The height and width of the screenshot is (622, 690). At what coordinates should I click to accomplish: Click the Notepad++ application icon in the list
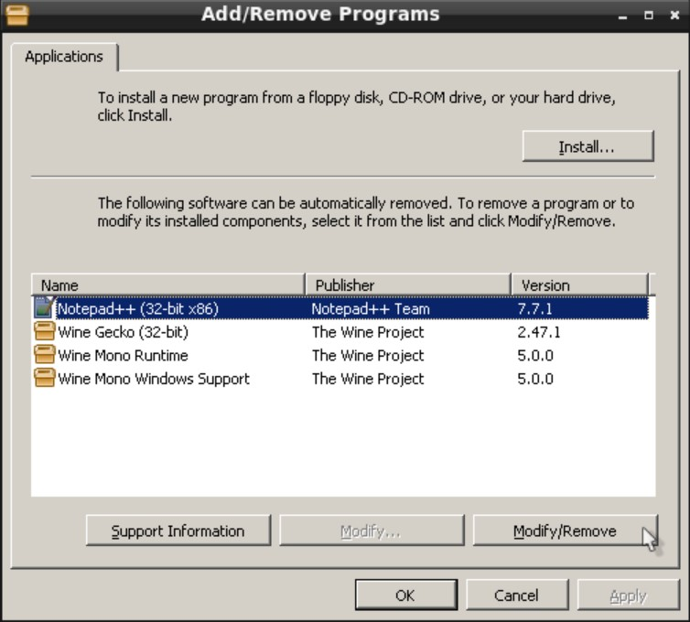tap(45, 309)
